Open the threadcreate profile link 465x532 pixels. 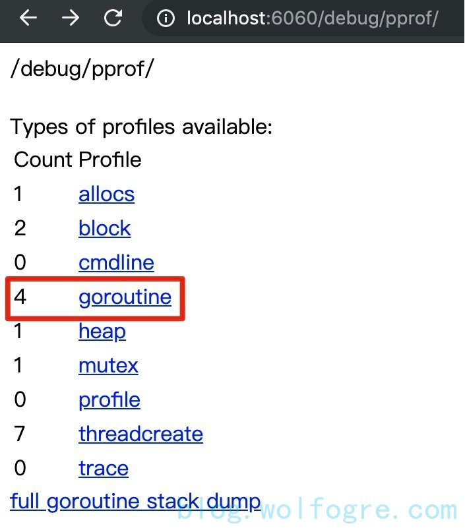tap(140, 434)
